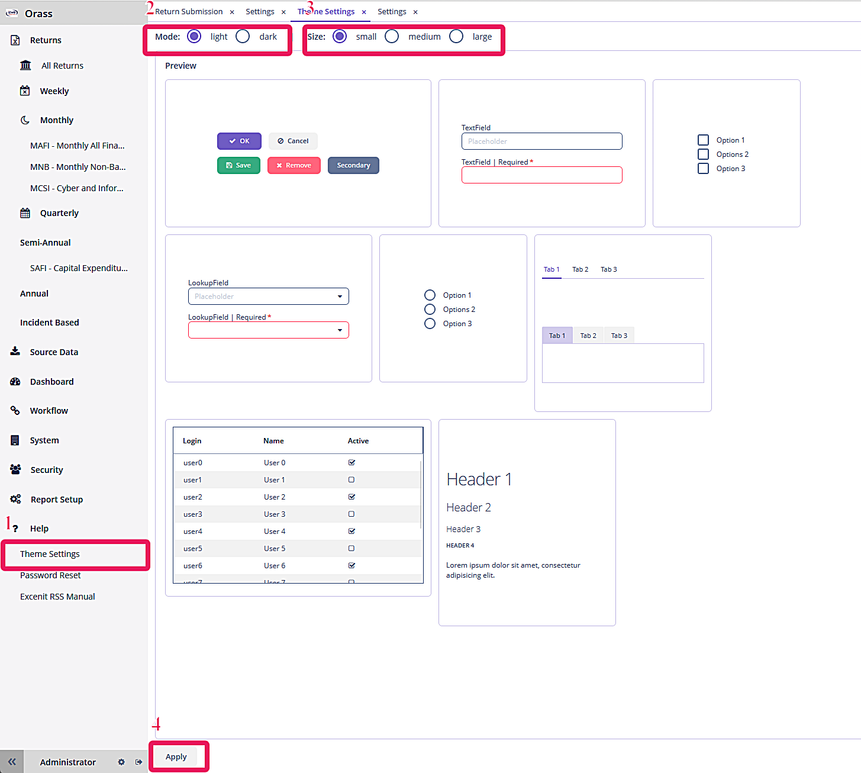
Task: Check the Option 3 checkbox in preview
Action: tap(703, 168)
